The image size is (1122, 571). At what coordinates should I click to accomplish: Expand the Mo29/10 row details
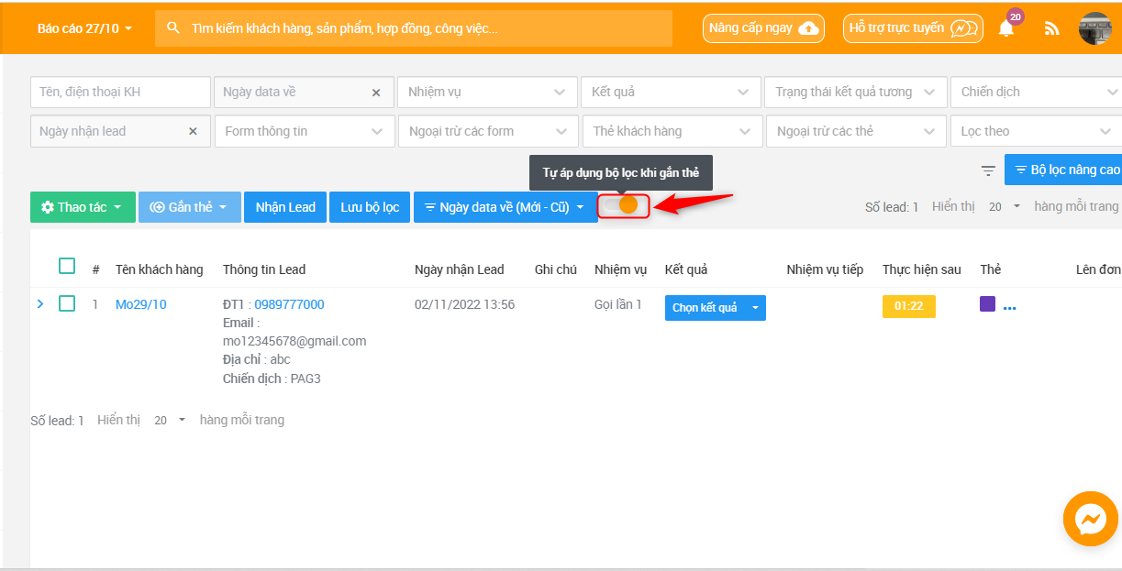click(39, 303)
